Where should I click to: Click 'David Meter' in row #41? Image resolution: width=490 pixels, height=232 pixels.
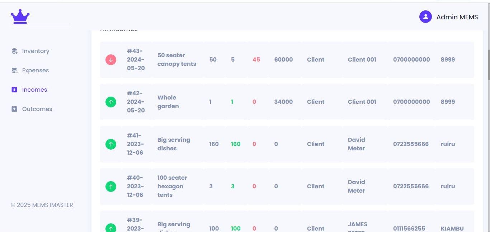coord(357,144)
